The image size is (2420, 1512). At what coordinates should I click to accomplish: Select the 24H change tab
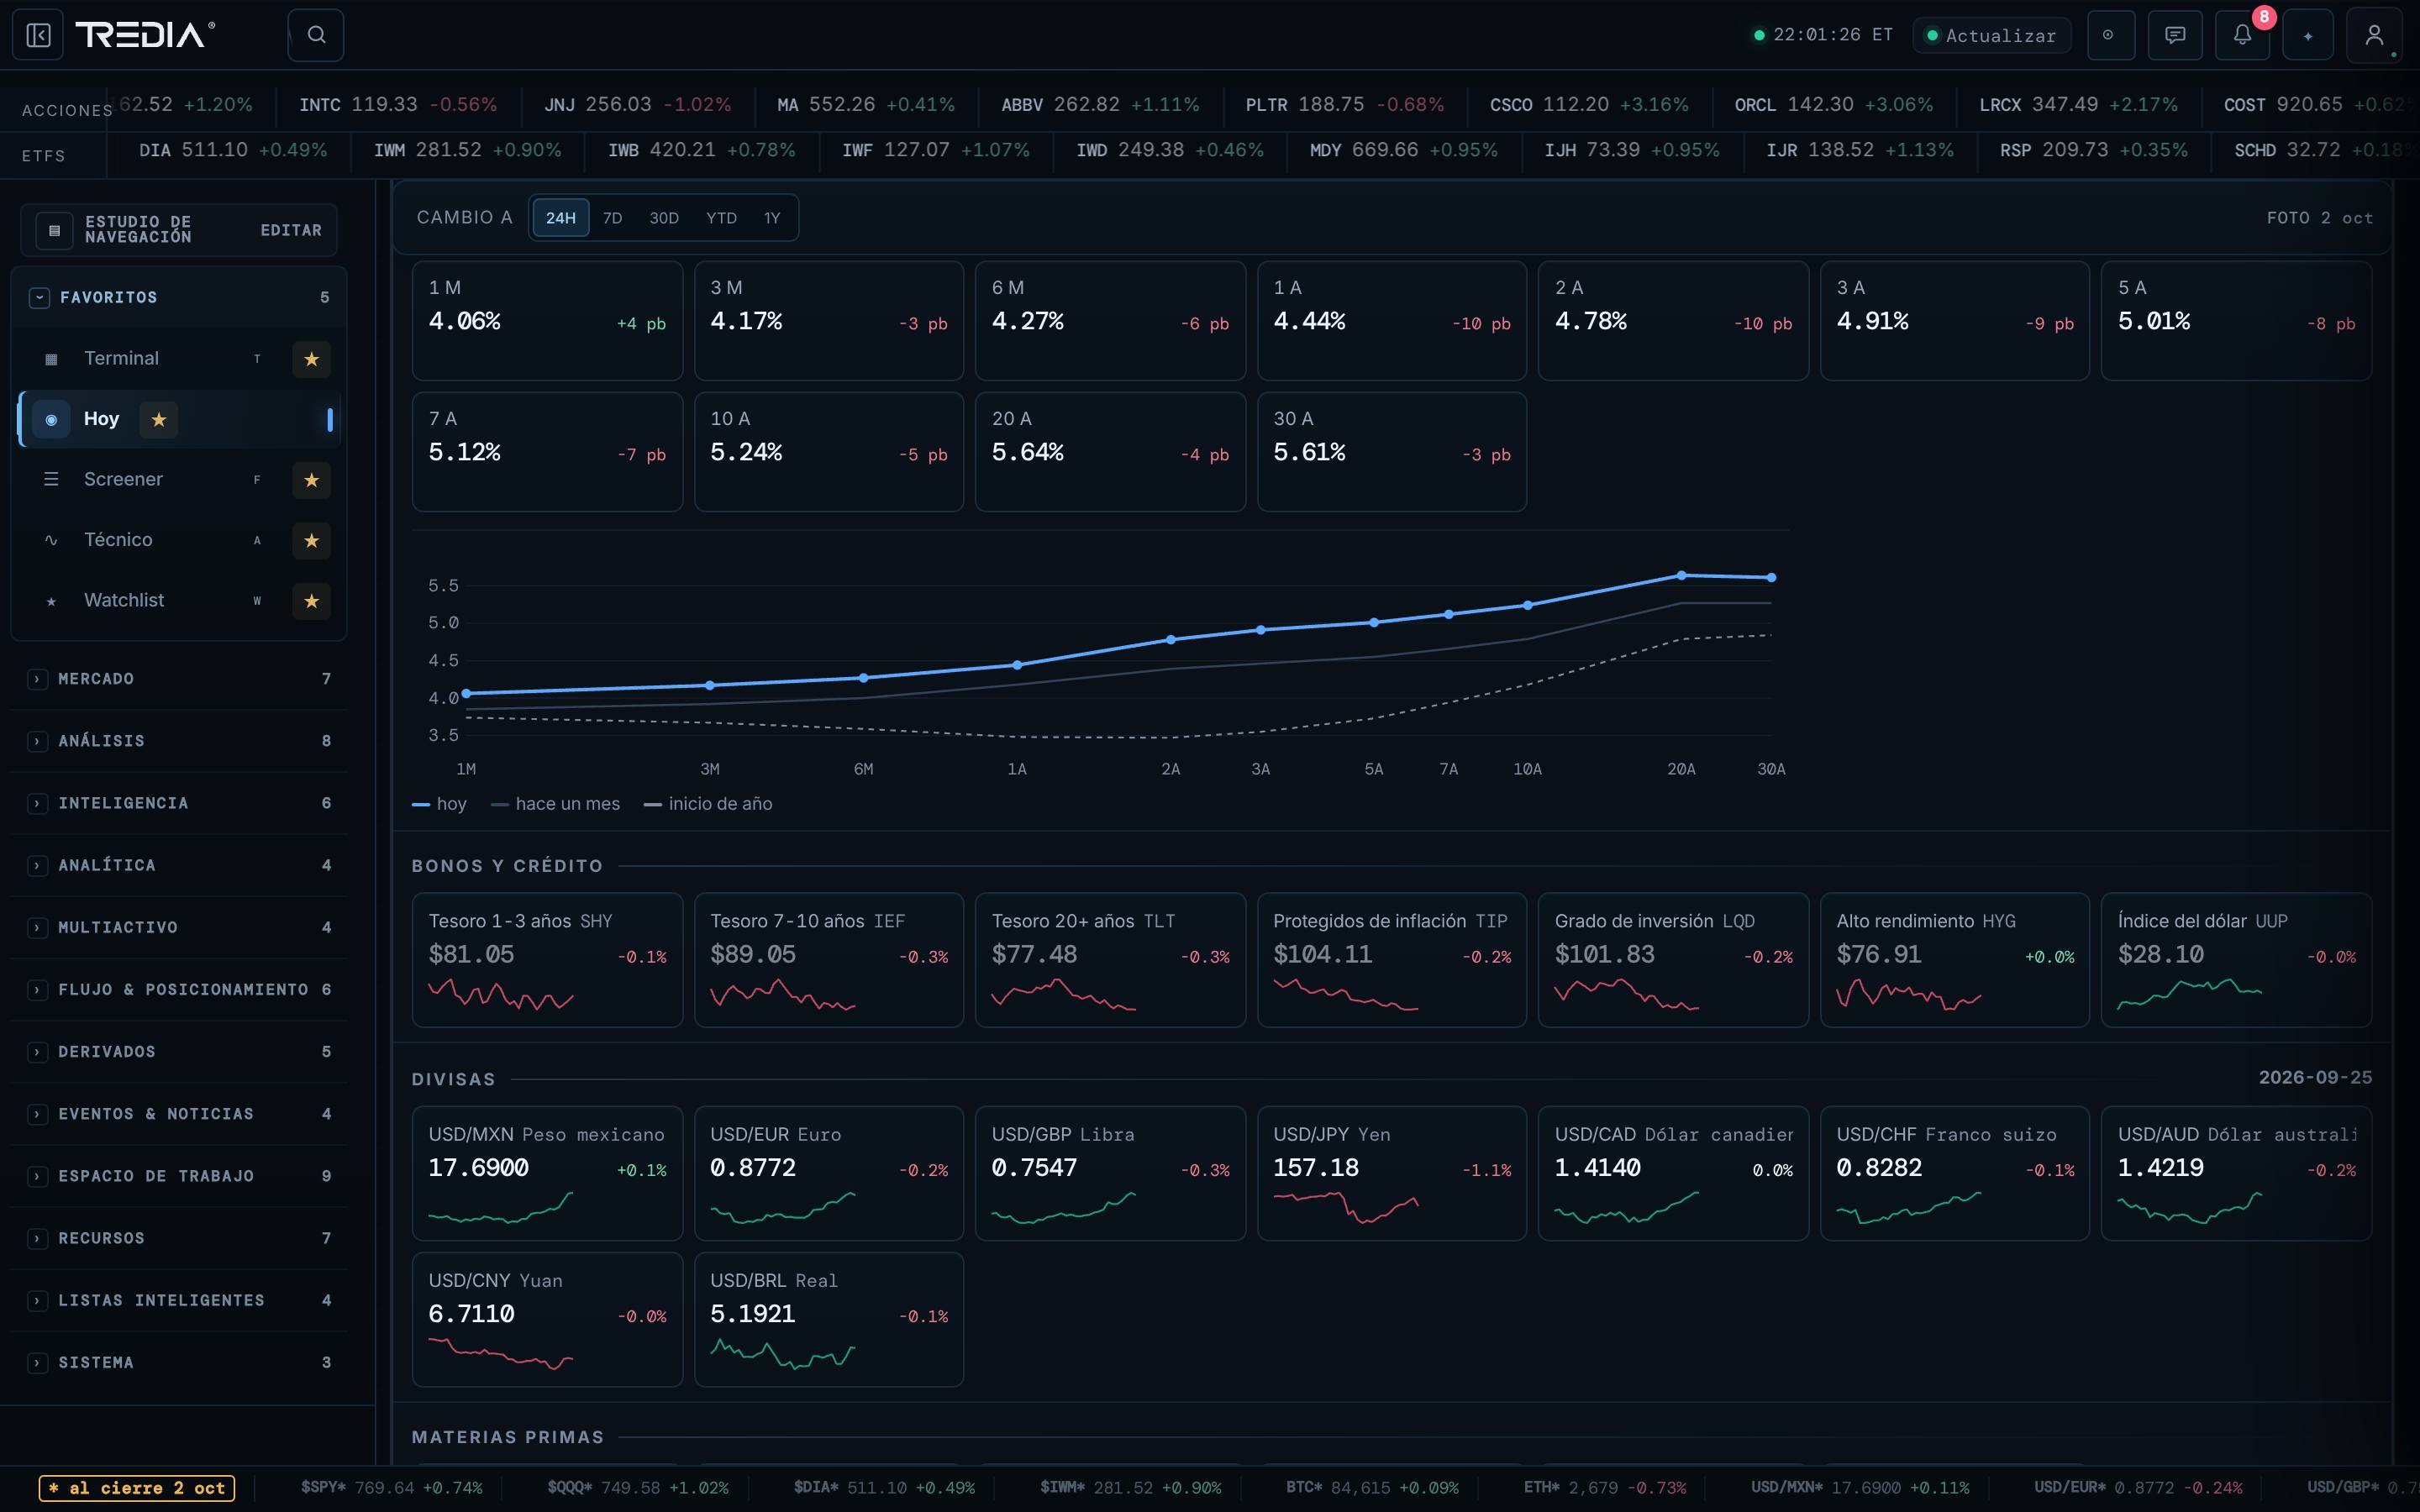(x=561, y=218)
